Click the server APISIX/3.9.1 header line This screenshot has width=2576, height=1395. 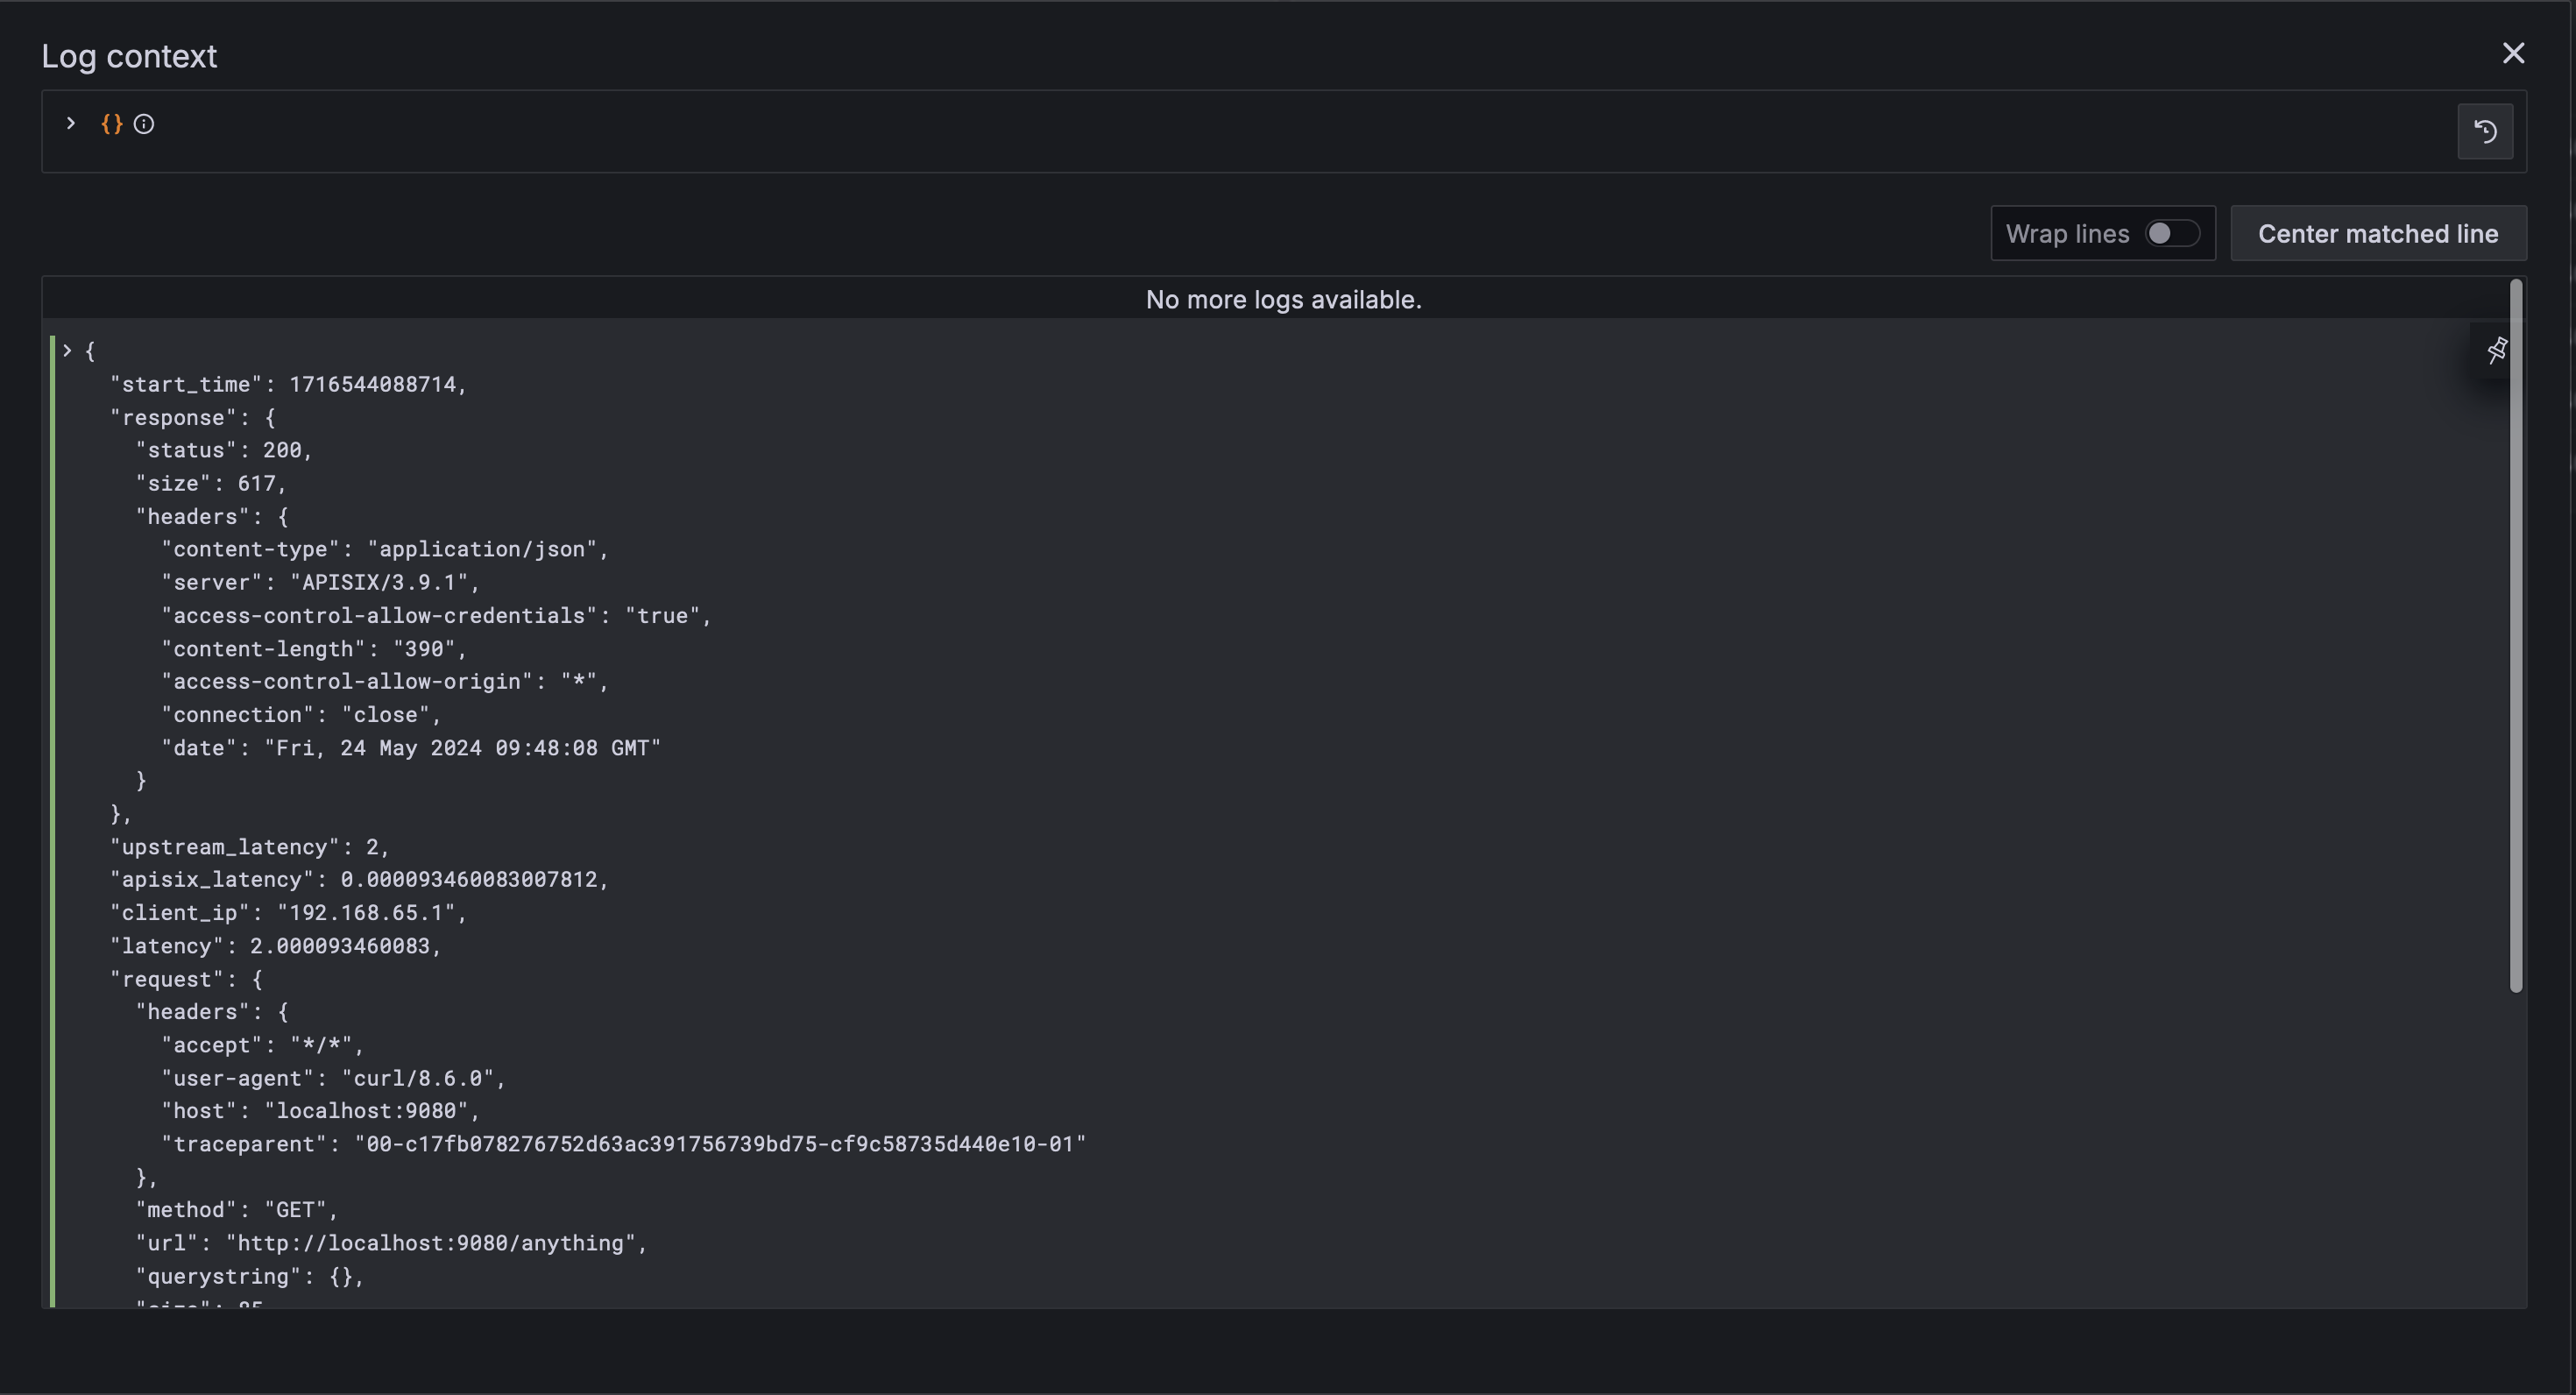tap(320, 582)
